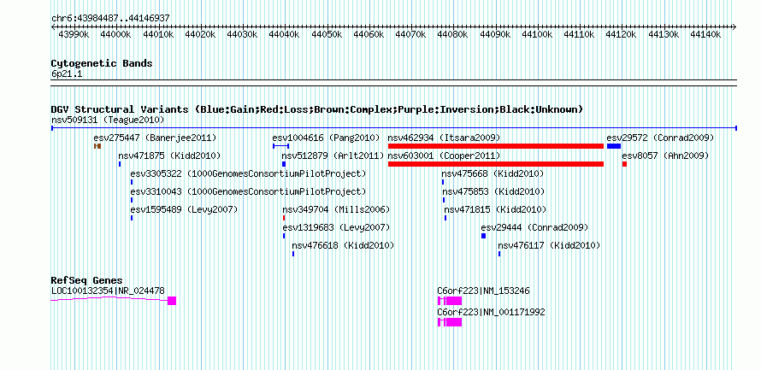This screenshot has height=370, width=761.
Task: Click the C6orf223 NM_153246 gene glyph
Action: click(450, 301)
